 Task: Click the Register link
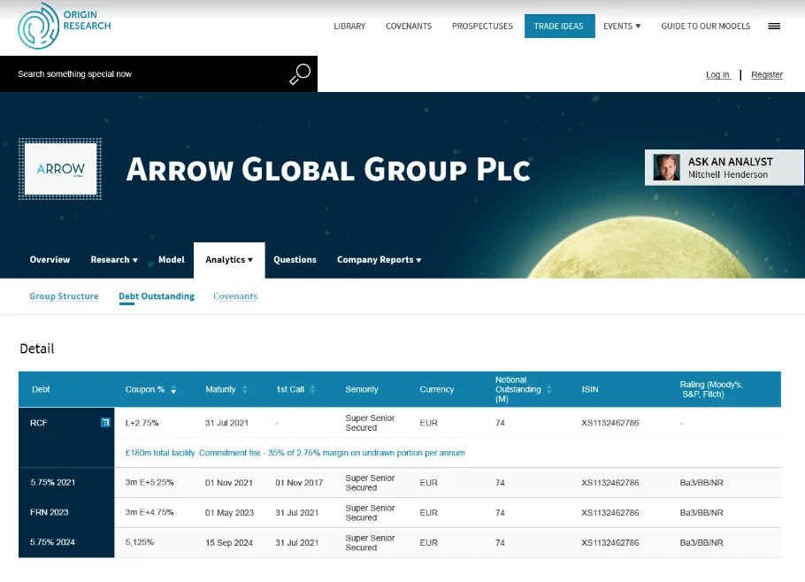pyautogui.click(x=767, y=75)
